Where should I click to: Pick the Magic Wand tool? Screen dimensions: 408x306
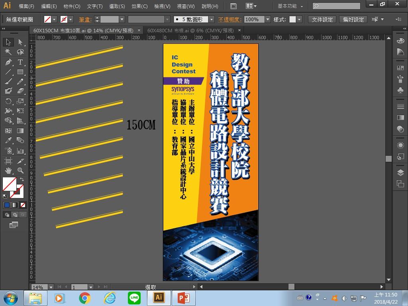coord(8,52)
